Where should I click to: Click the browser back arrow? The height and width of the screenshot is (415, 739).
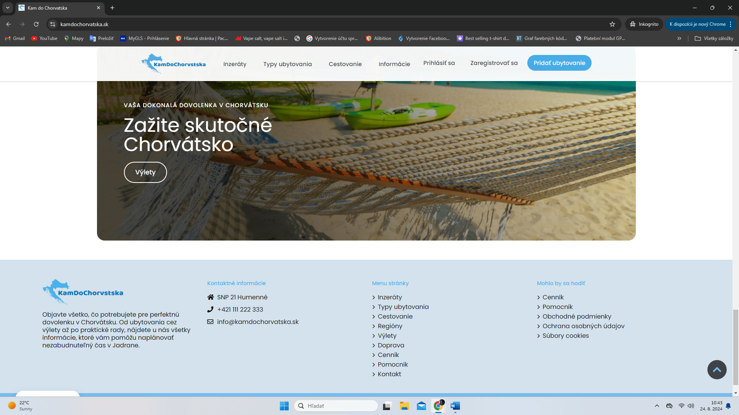click(x=8, y=24)
